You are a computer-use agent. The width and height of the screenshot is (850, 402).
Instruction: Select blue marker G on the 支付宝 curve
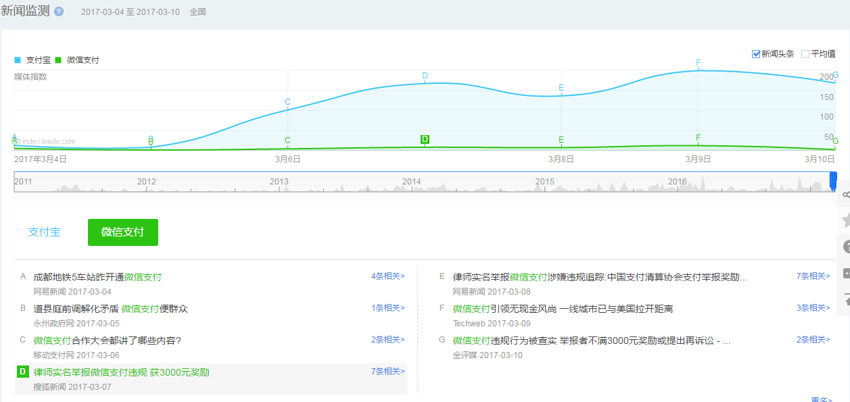pyautogui.click(x=836, y=75)
